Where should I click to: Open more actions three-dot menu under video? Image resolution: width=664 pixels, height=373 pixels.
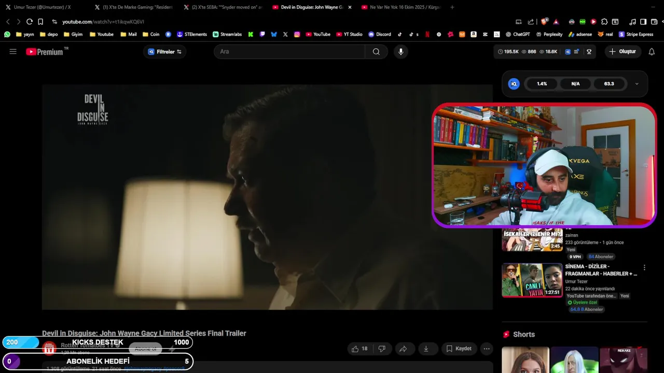tap(487, 349)
